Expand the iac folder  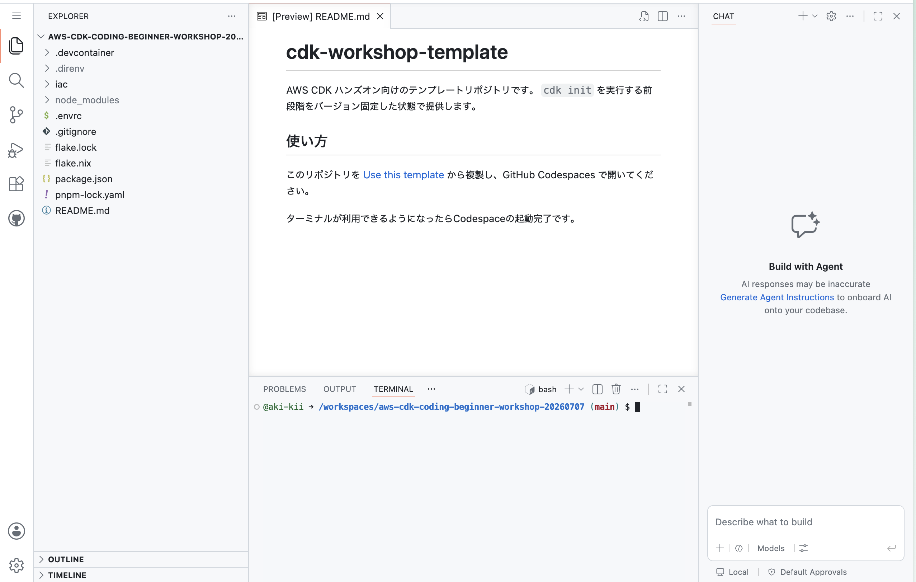pyautogui.click(x=47, y=84)
